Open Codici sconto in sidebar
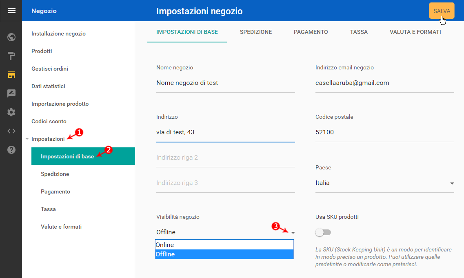The height and width of the screenshot is (278, 464). [49, 121]
